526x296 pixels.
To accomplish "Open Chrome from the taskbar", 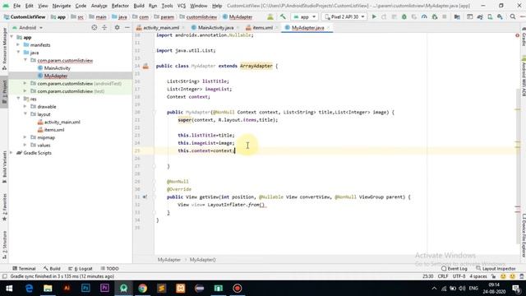I will 142,289.
